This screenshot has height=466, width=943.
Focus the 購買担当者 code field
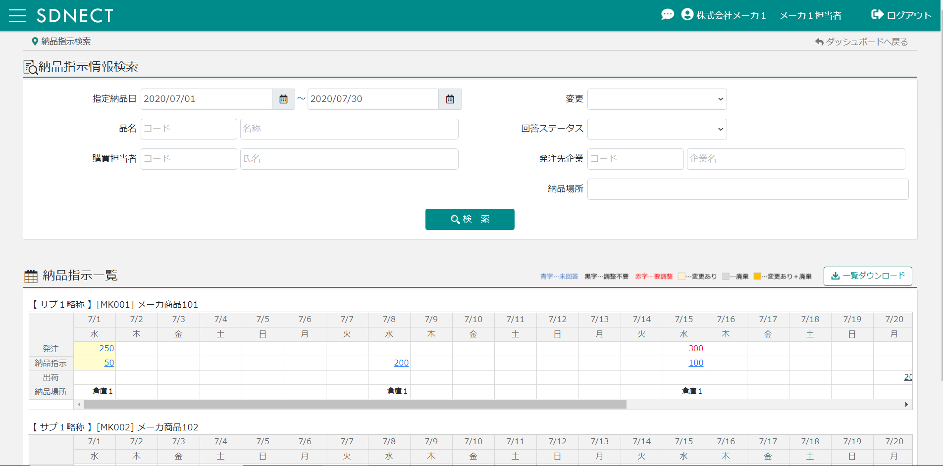tap(189, 159)
